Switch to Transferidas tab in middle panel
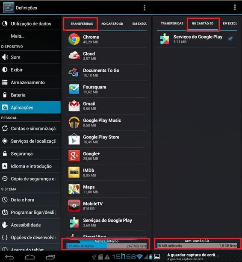 (82, 24)
